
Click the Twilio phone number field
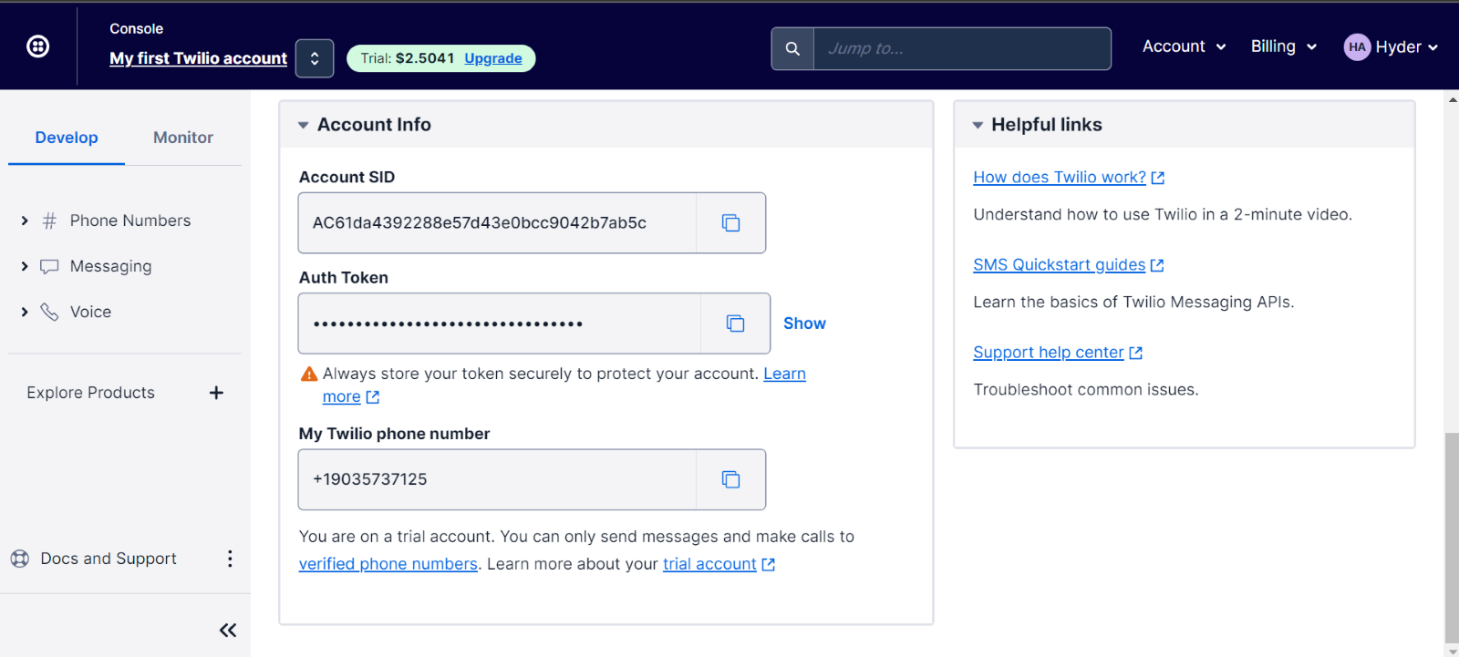coord(497,479)
